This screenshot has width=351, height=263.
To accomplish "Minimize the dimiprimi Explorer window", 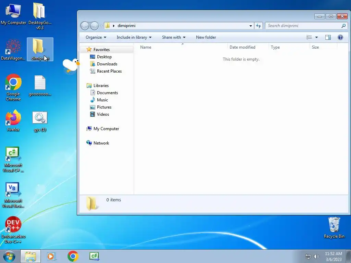I will click(319, 16).
